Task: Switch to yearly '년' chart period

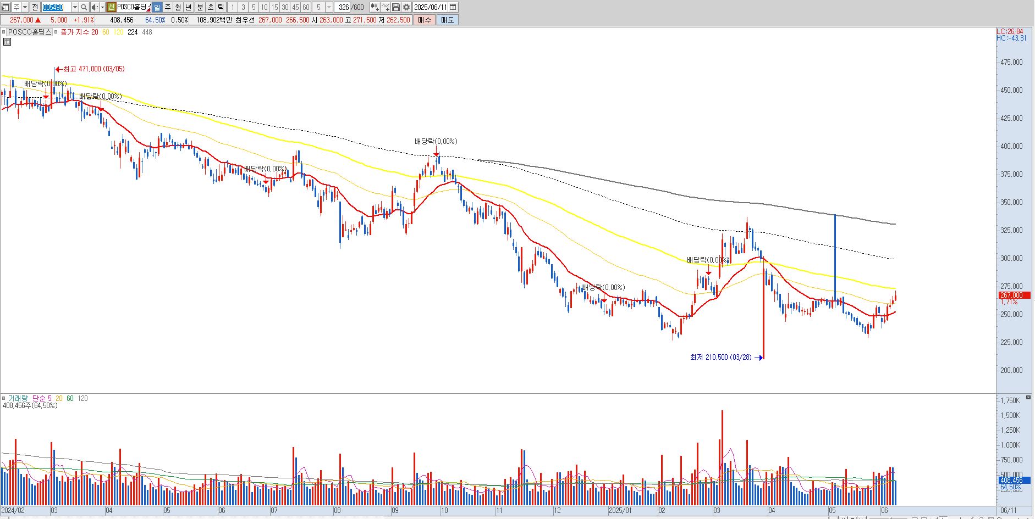Action: [189, 7]
